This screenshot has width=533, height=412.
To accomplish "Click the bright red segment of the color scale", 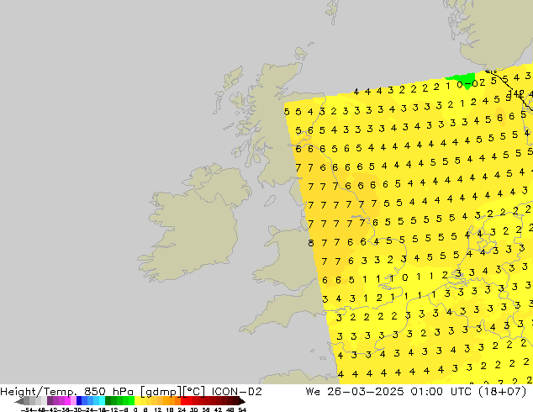I will pos(183,401).
